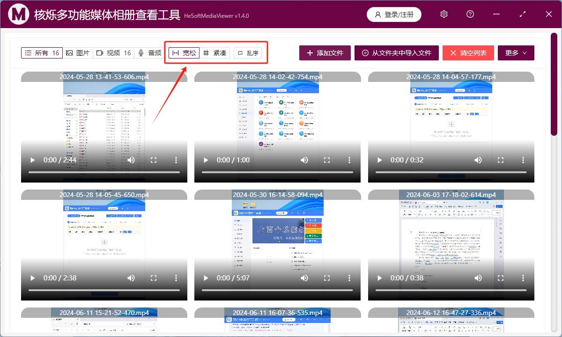The image size is (562, 337).
Task: Seek on the 2024-05-28 14-02-42-754.mp4 progress bar
Action: tap(277, 172)
